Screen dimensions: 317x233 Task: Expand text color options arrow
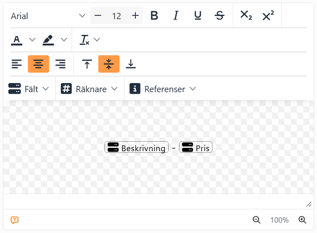(32, 39)
